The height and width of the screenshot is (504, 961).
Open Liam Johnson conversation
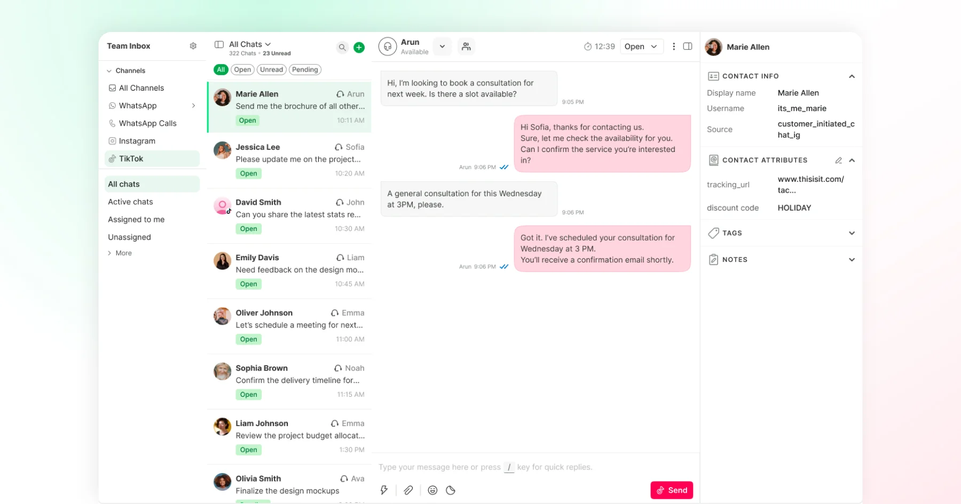tap(289, 436)
